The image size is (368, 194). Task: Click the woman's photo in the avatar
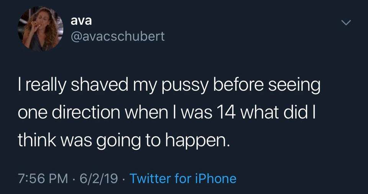pos(40,29)
